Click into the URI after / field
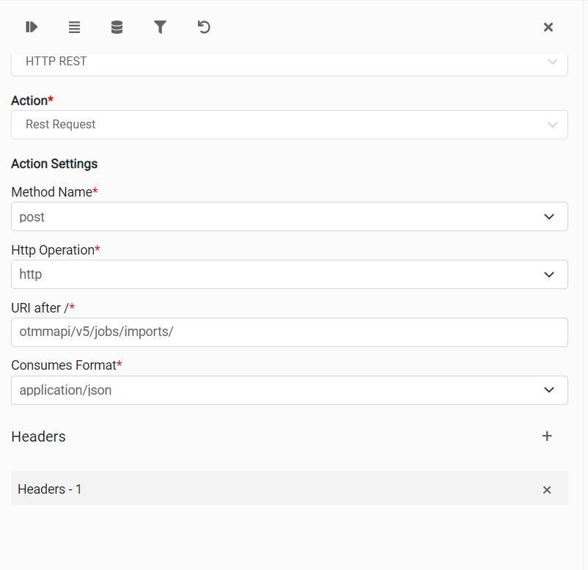 click(289, 332)
